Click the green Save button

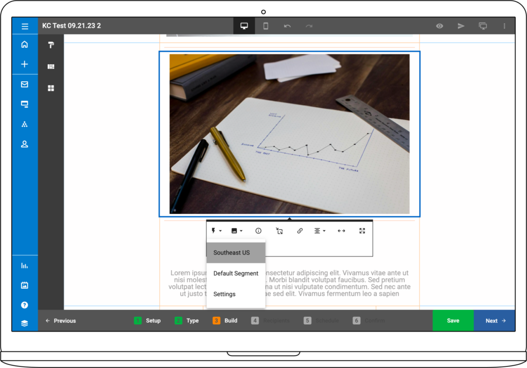coord(453,321)
